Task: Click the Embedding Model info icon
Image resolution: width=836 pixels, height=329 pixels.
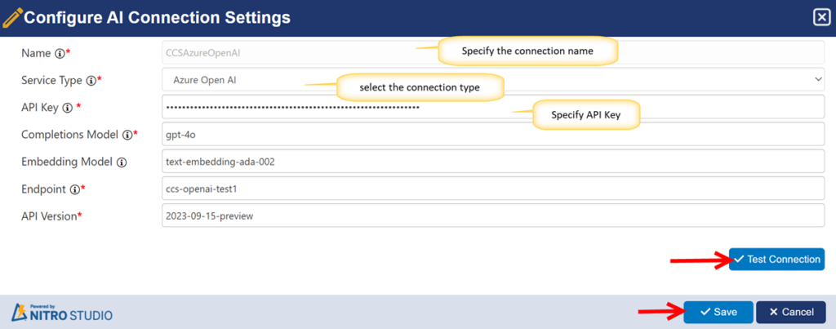Action: 122,162
